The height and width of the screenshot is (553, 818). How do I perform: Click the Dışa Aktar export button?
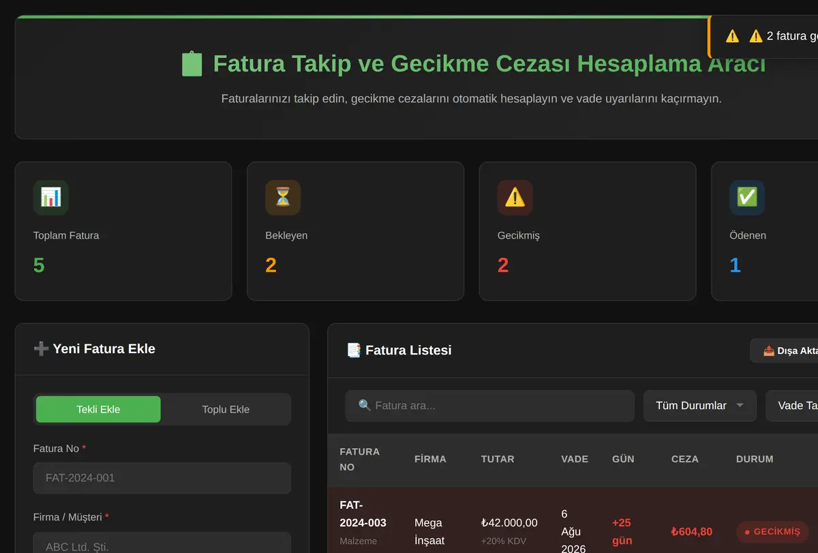pyautogui.click(x=784, y=350)
